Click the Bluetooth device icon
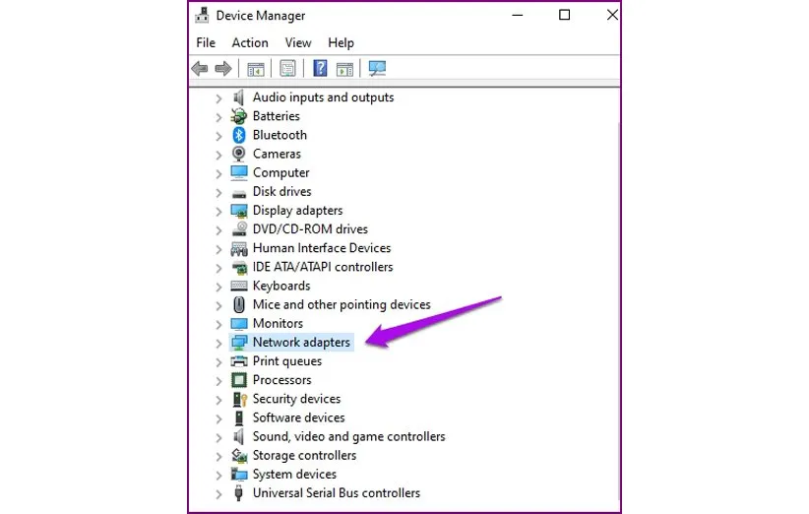 pos(238,135)
